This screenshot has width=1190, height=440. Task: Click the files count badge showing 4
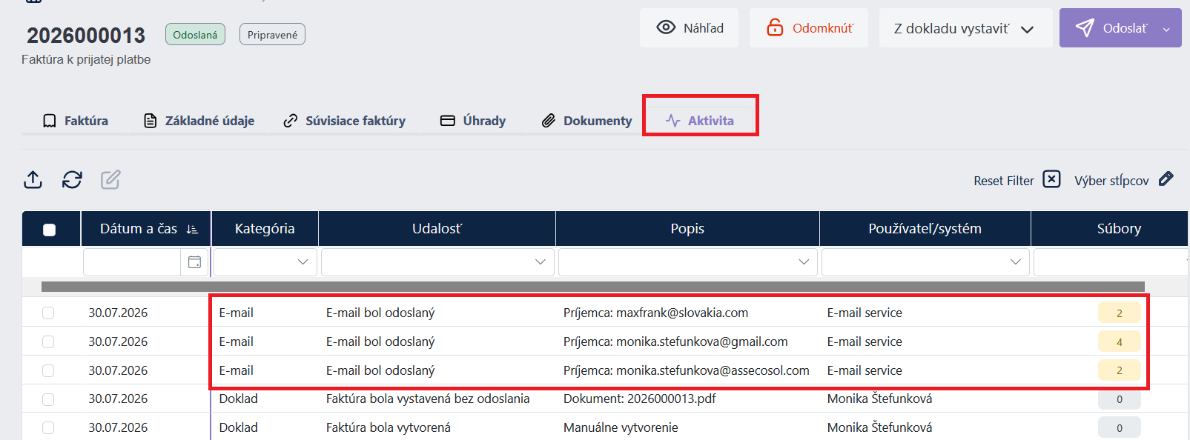[x=1120, y=341]
